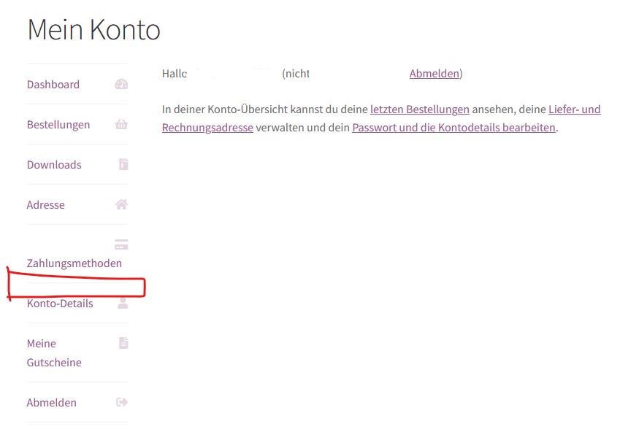The width and height of the screenshot is (620, 432).
Task: Open Dashboard in the account menu
Action: tap(53, 85)
